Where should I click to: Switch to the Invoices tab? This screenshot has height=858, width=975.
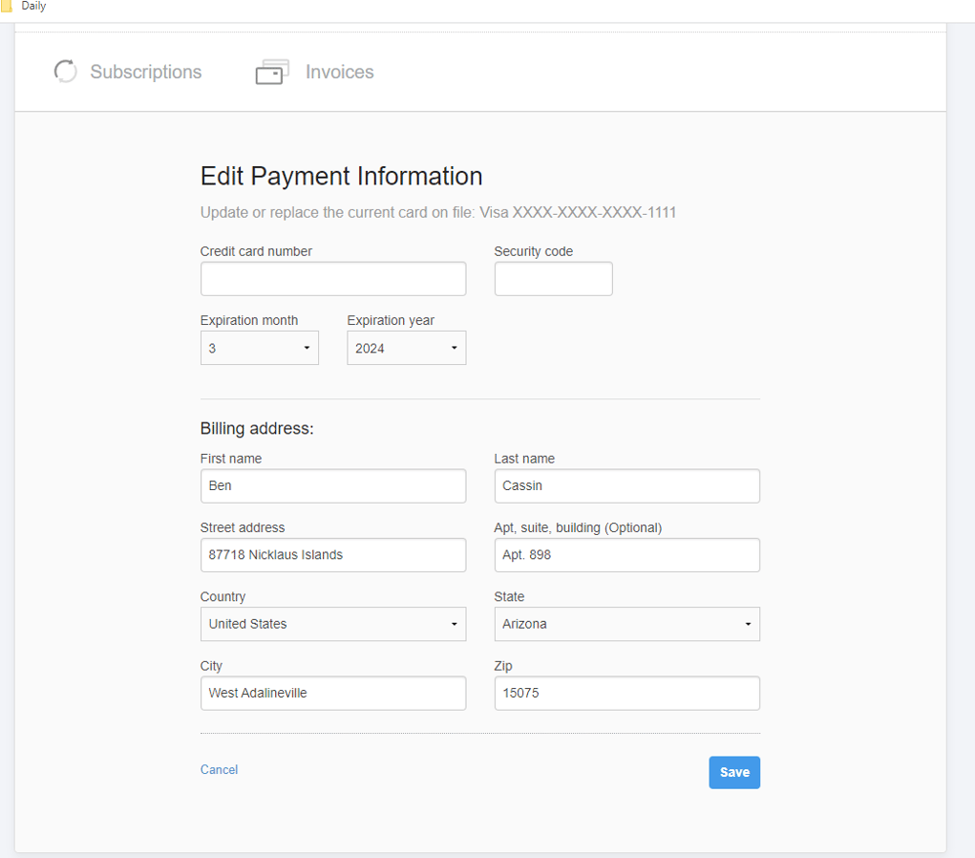click(338, 72)
